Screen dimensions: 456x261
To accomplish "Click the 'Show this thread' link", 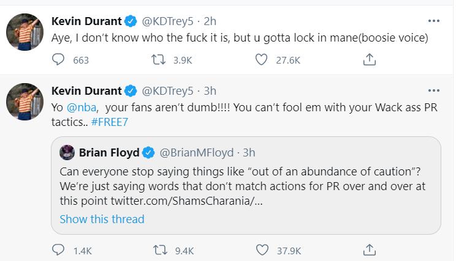I will pyautogui.click(x=102, y=219).
